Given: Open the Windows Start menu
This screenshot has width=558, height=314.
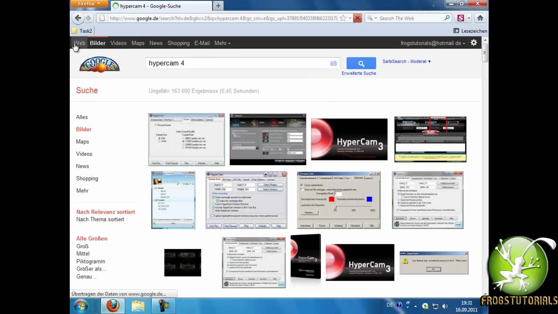Looking at the screenshot, I should coord(81,306).
